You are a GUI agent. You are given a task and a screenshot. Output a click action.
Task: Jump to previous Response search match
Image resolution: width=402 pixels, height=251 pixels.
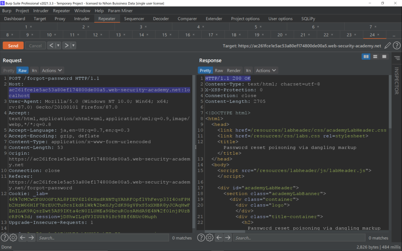(x=219, y=238)
